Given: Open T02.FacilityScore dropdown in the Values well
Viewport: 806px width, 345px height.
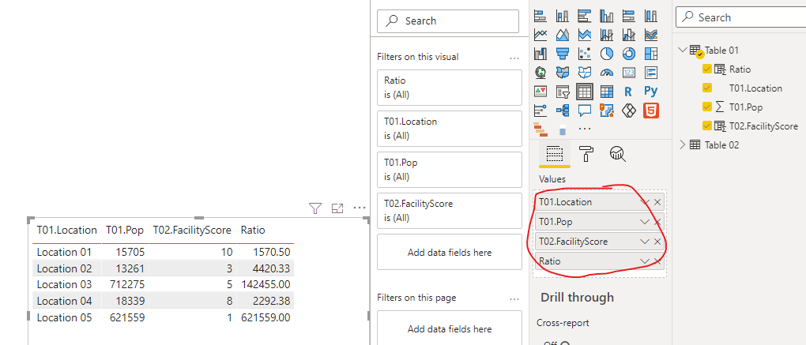Looking at the screenshot, I should 645,242.
